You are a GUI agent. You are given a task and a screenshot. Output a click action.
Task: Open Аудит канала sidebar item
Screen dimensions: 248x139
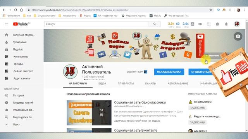click(22, 78)
